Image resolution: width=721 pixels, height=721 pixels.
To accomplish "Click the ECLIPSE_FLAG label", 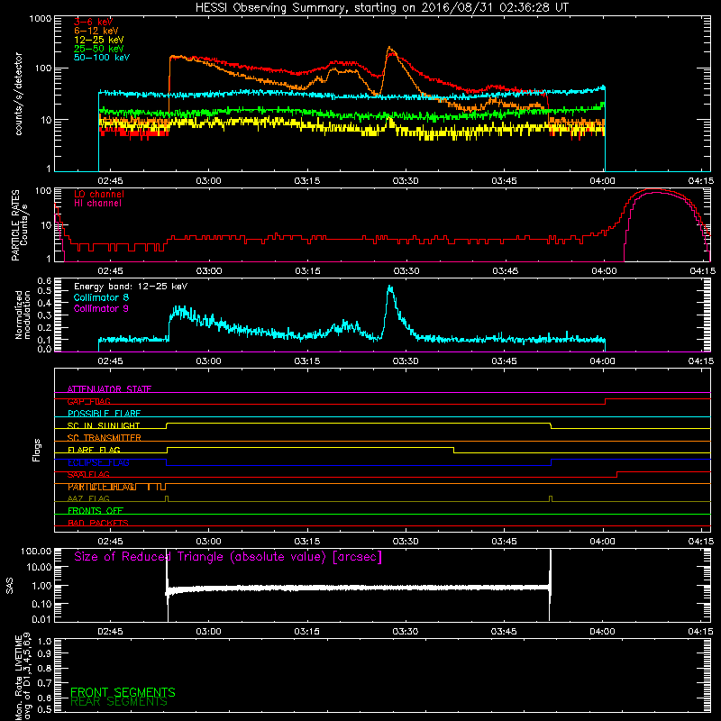I will (x=98, y=462).
